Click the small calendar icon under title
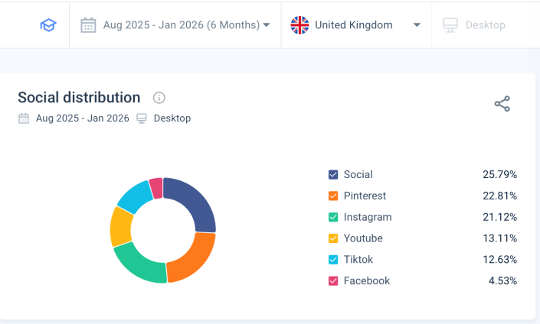540x324 pixels. [x=24, y=118]
